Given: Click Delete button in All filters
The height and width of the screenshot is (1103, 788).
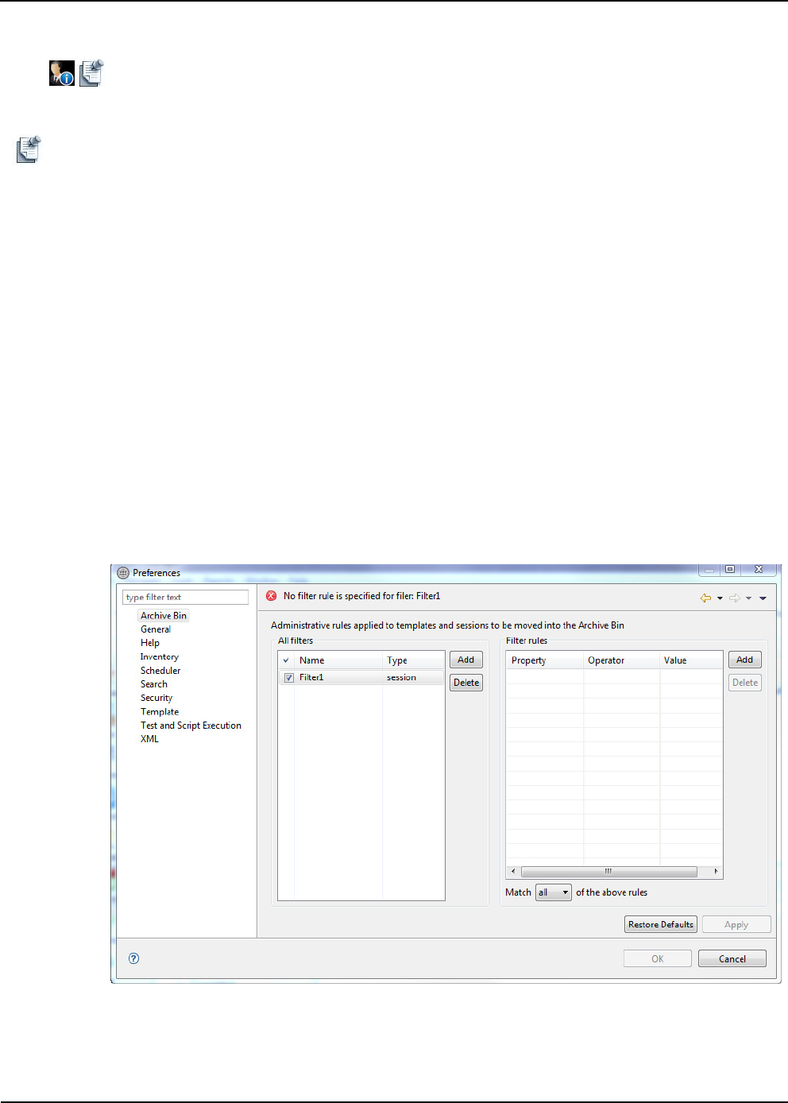Looking at the screenshot, I should coord(466,683).
